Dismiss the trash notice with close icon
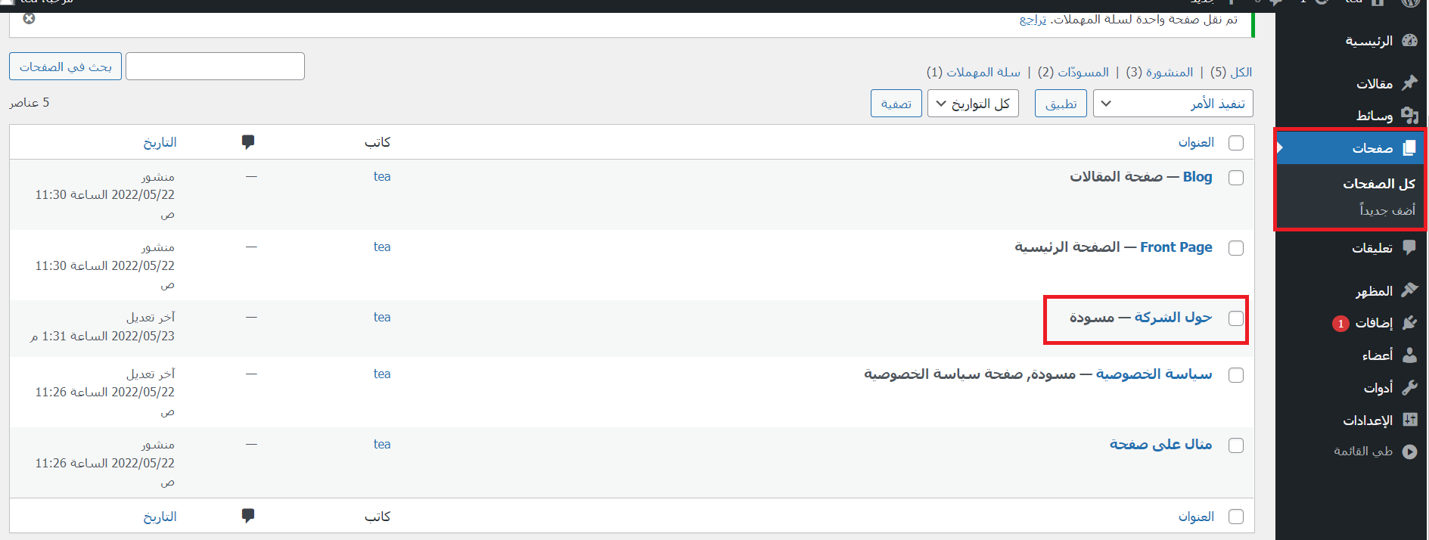Viewport: 1429px width, 540px height. (x=29, y=18)
